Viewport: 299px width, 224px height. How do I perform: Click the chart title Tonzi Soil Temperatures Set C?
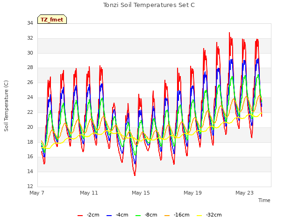(x=149, y=5)
